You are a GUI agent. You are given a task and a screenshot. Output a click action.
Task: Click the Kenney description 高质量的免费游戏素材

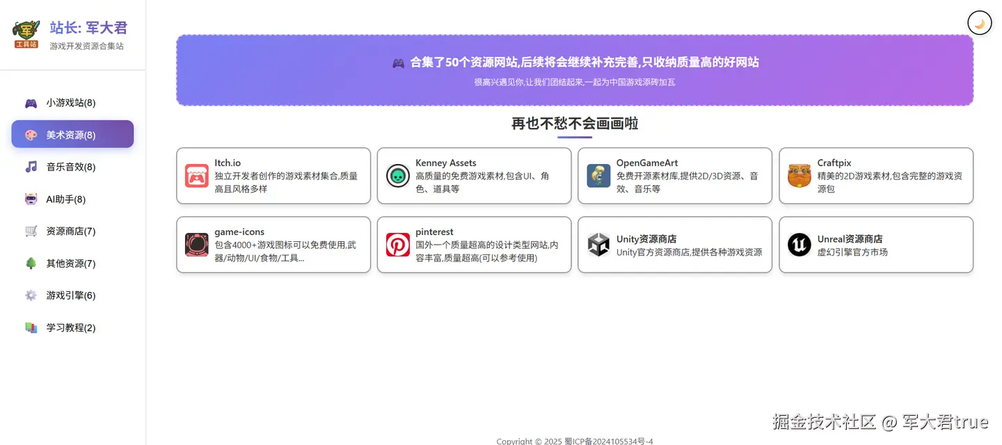click(482, 183)
